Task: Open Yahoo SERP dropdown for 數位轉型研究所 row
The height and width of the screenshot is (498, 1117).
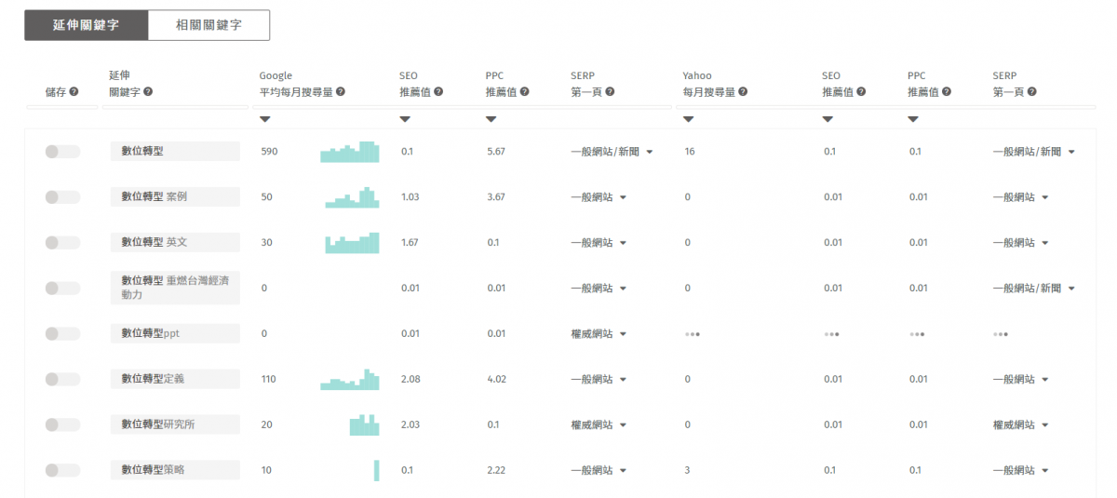Action: click(x=1045, y=425)
